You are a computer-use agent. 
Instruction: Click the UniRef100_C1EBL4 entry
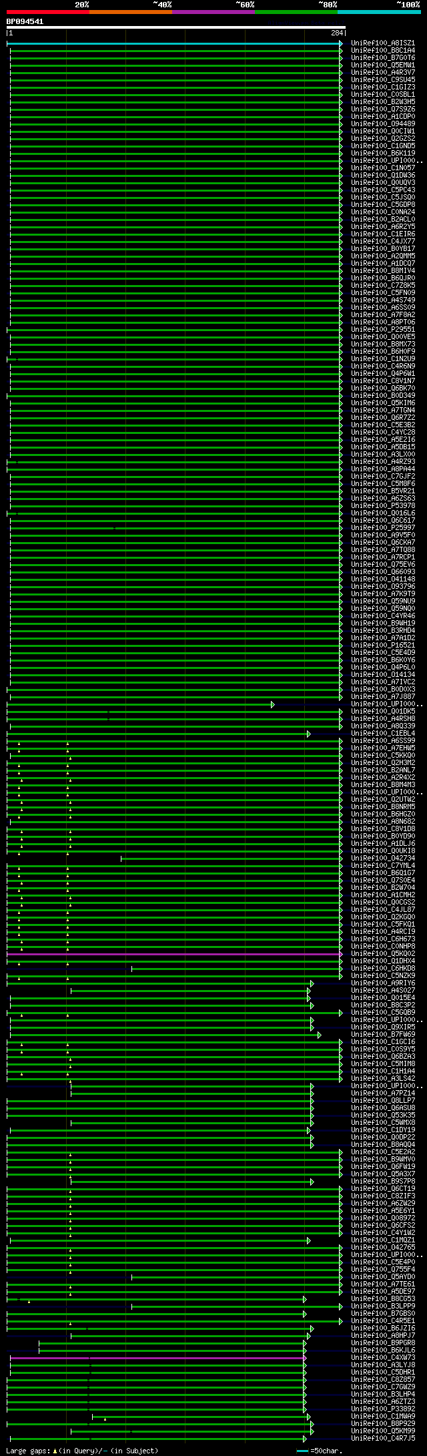(383, 734)
